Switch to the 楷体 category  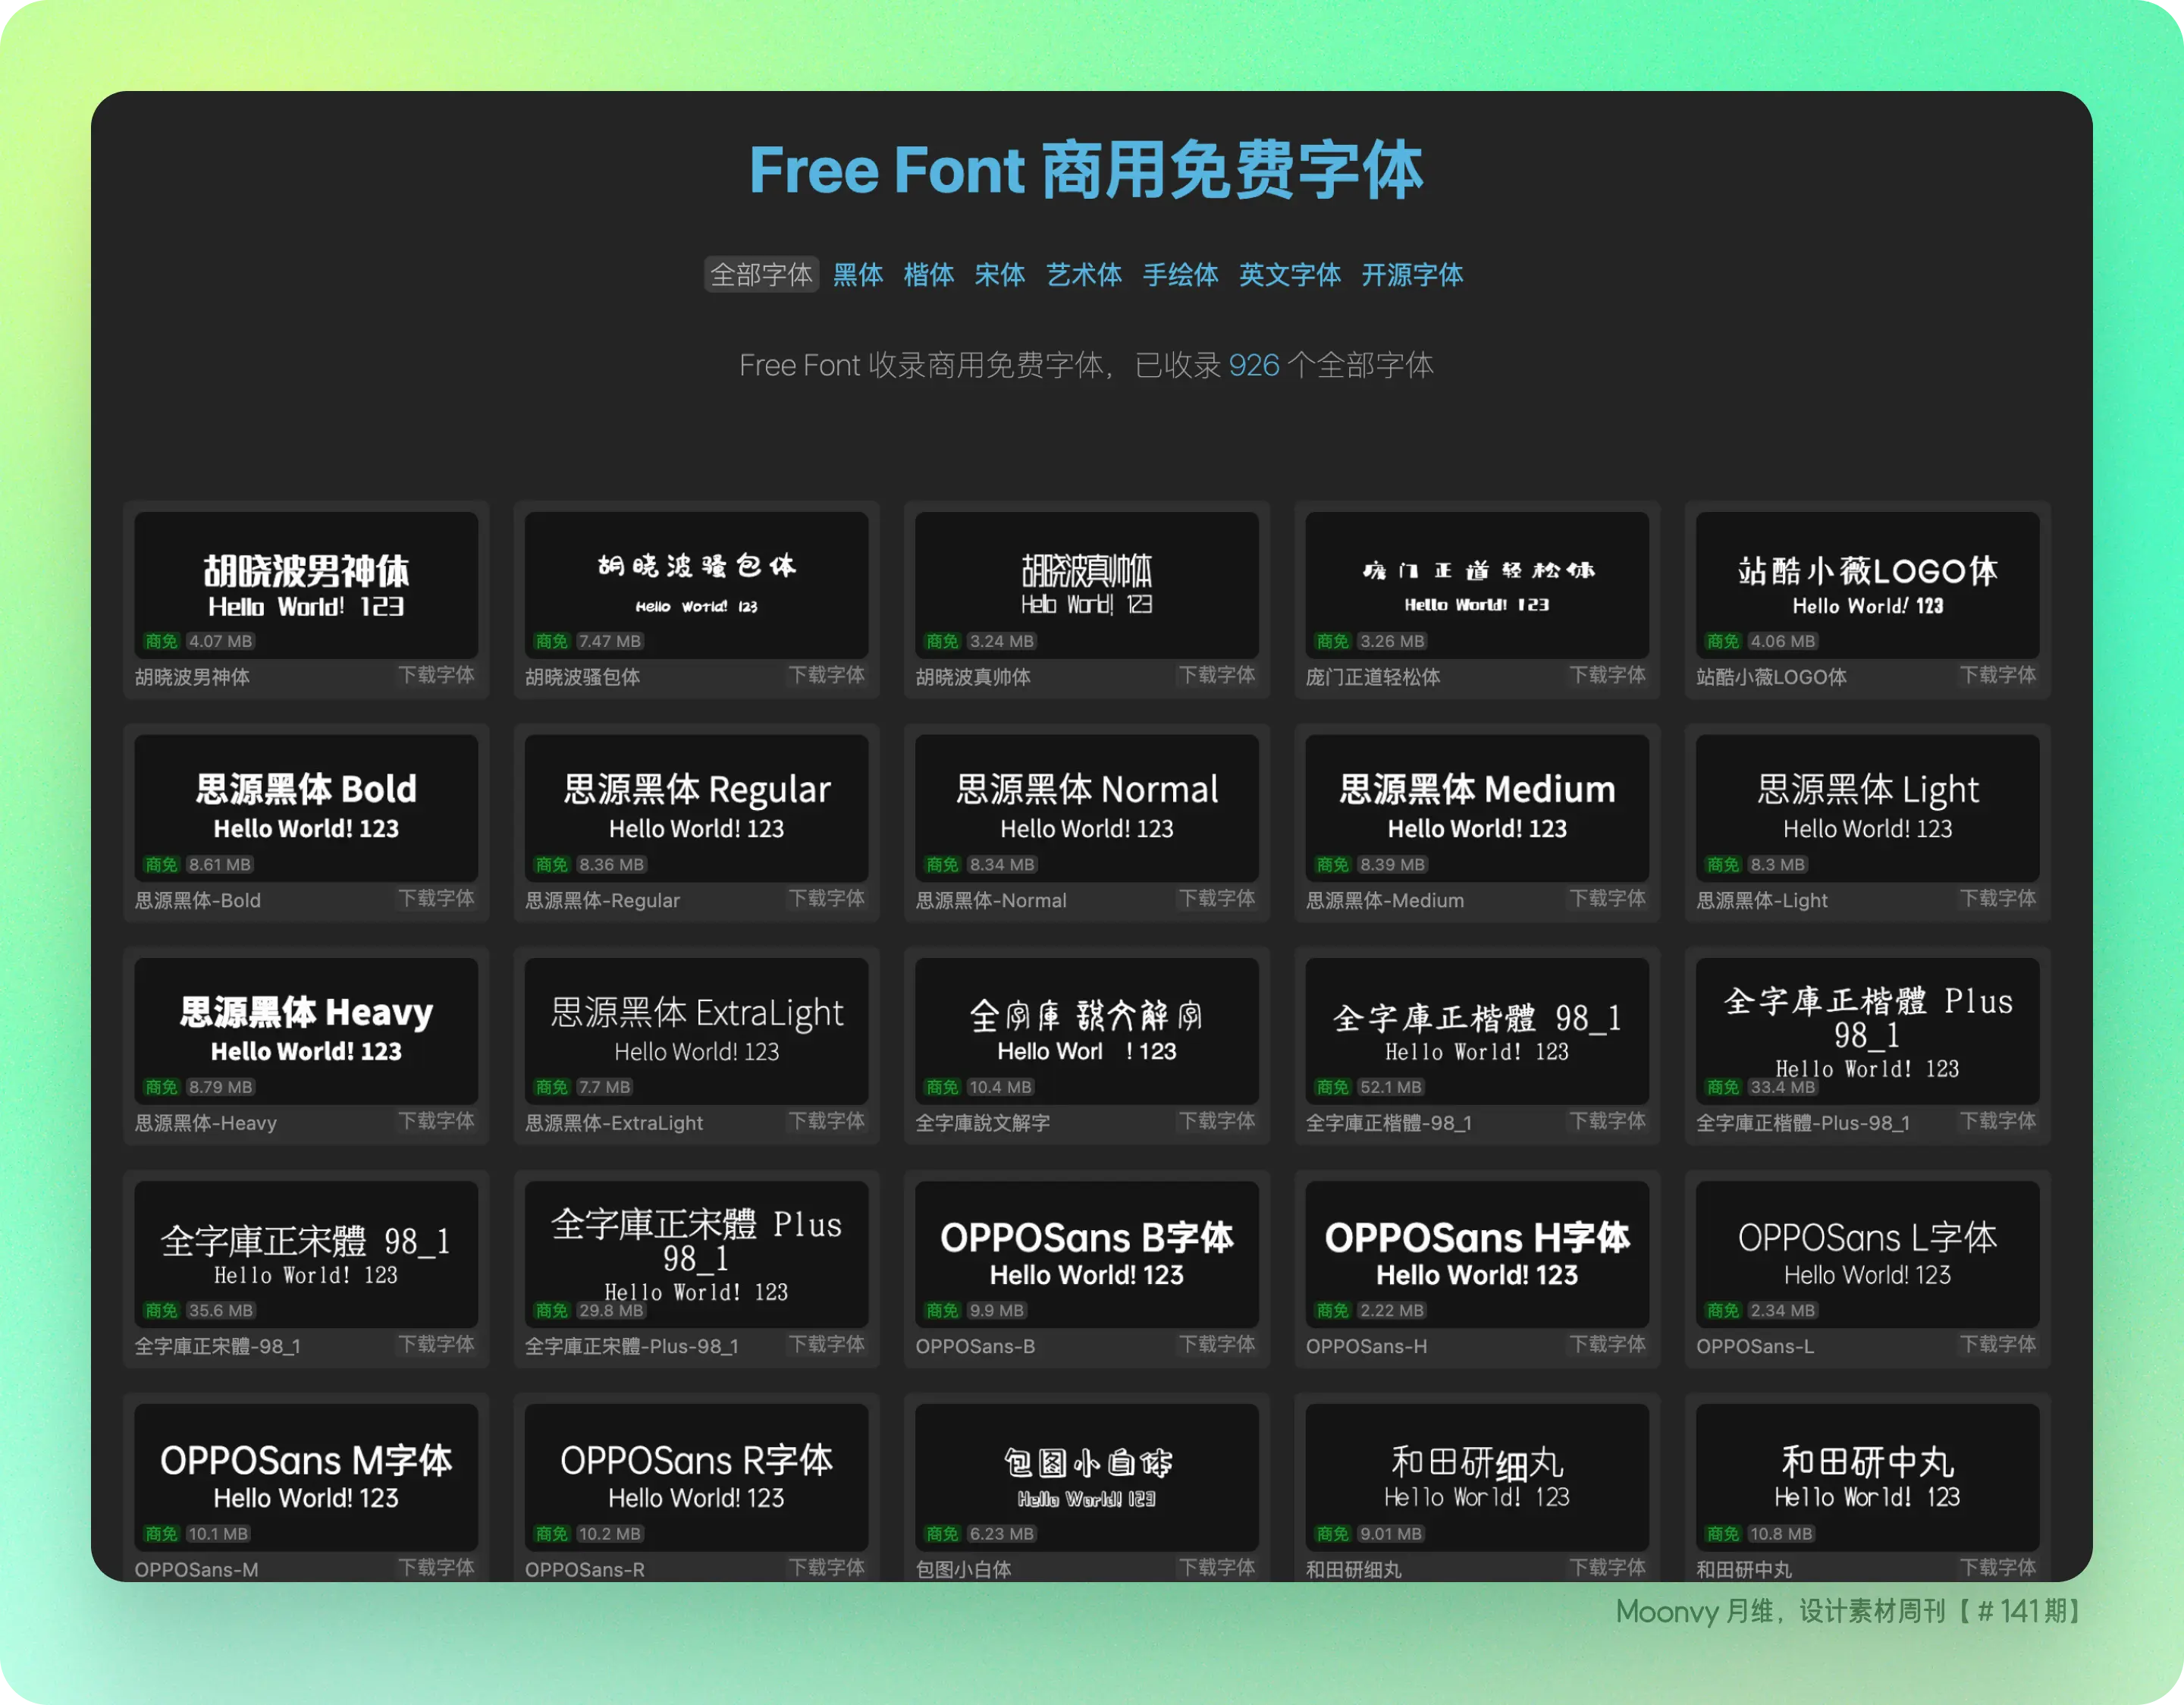click(x=929, y=274)
